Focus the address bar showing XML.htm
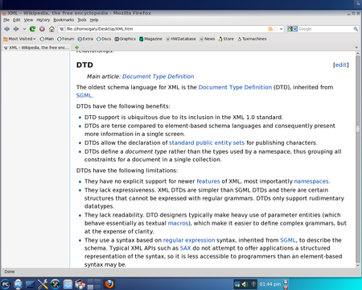This screenshot has height=290, width=362. coord(167,29)
